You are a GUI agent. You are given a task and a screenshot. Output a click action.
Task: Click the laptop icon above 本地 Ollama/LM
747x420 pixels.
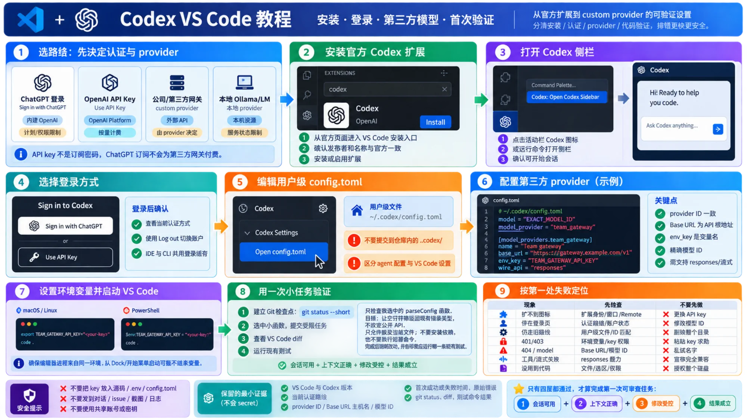[245, 82]
